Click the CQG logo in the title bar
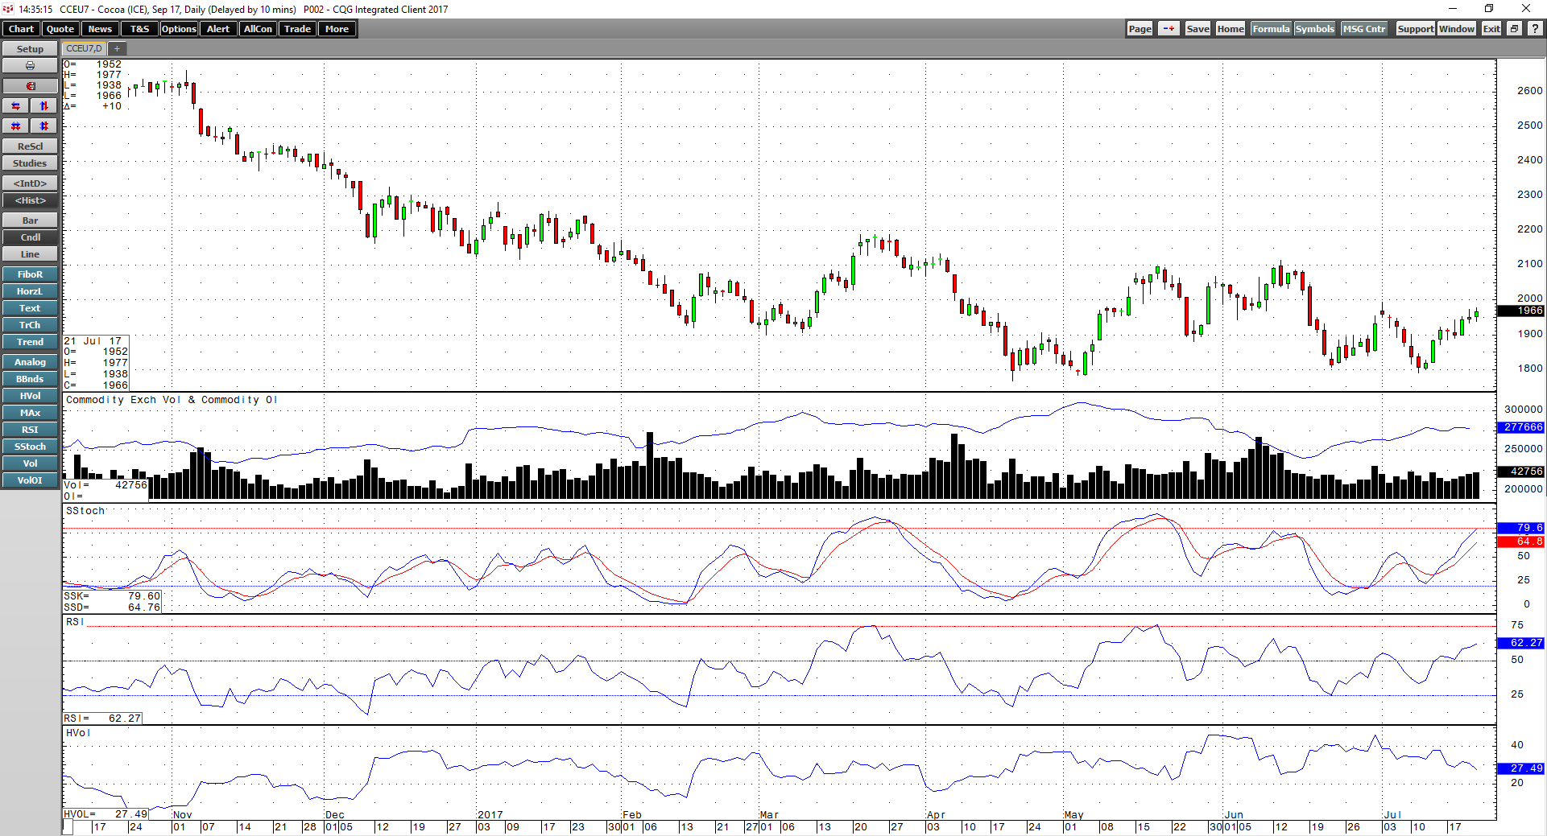Viewport: 1547px width, 836px height. click(x=7, y=8)
